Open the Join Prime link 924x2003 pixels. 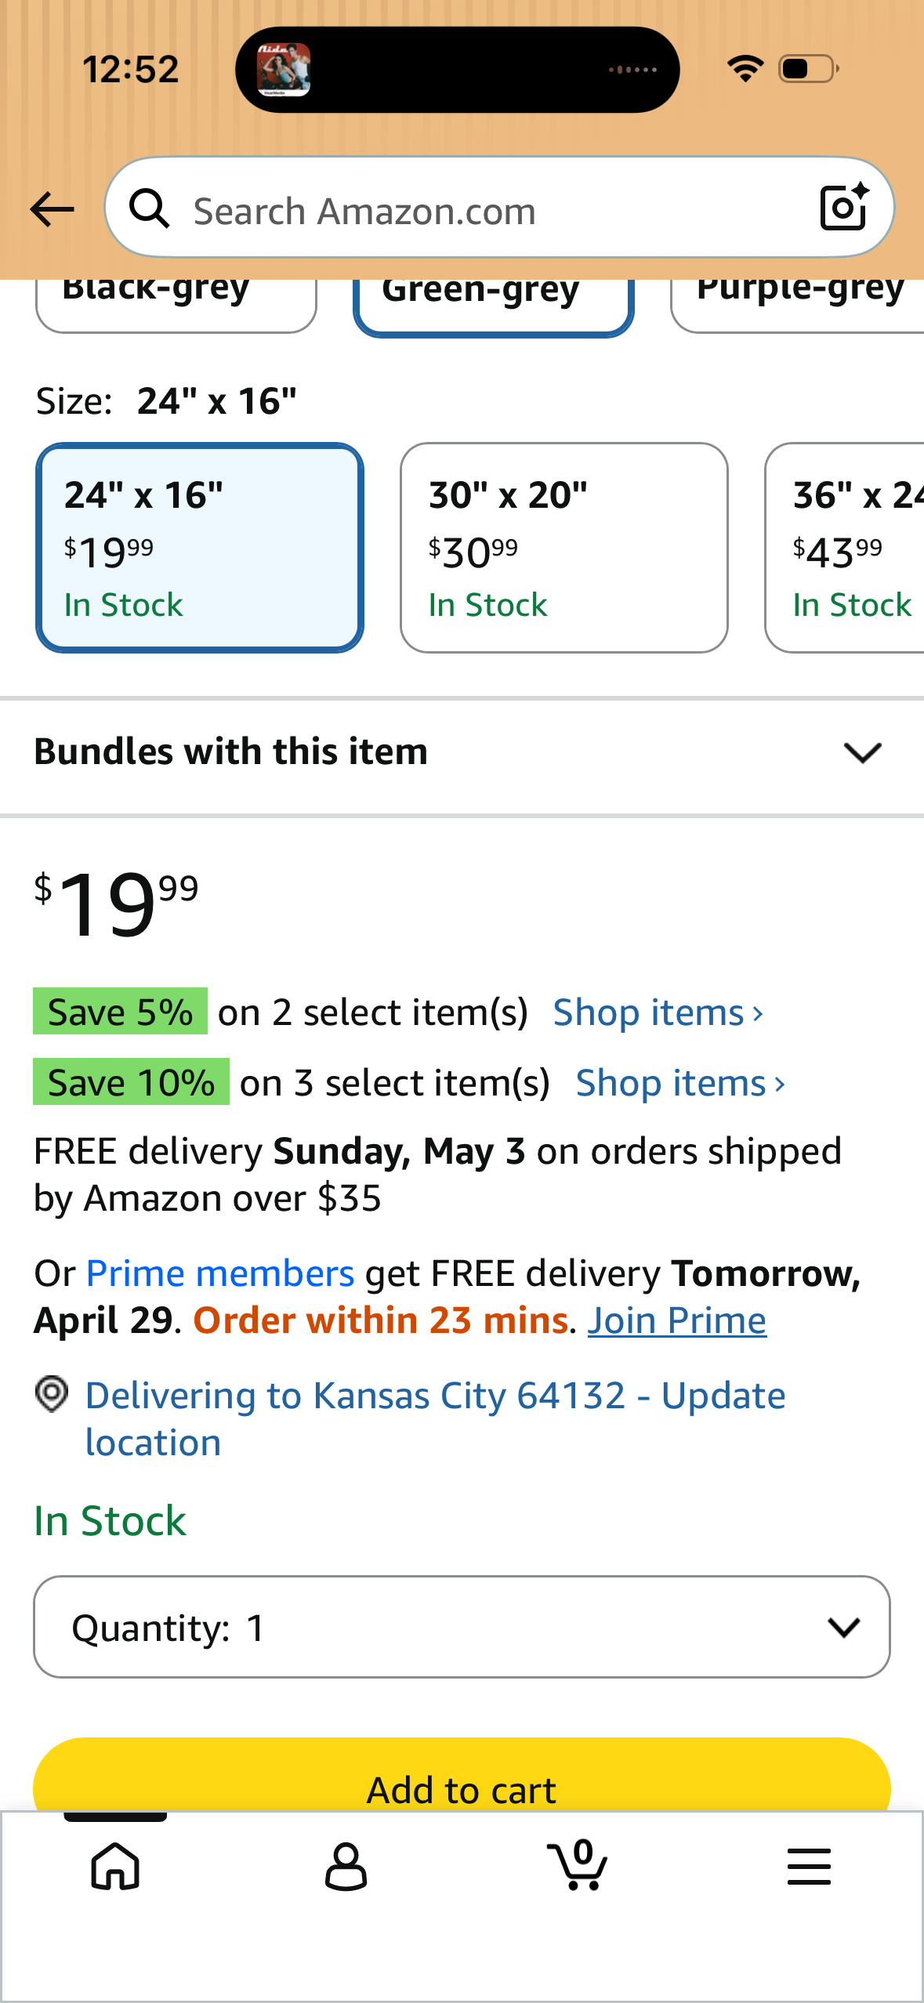676,1321
